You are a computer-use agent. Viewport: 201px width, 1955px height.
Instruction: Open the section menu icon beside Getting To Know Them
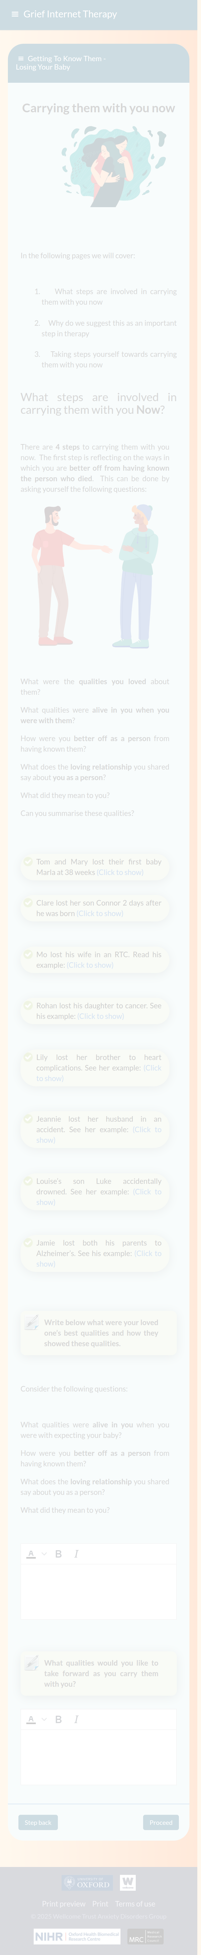pos(21,59)
